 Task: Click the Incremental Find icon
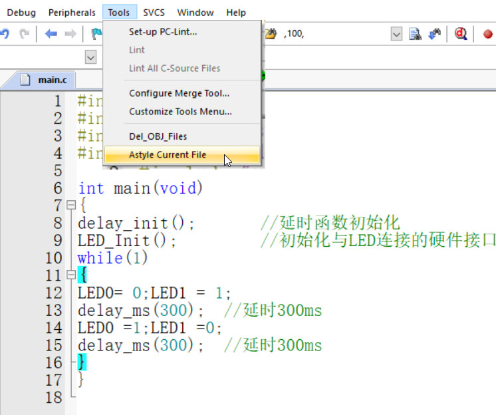pyautogui.click(x=435, y=34)
